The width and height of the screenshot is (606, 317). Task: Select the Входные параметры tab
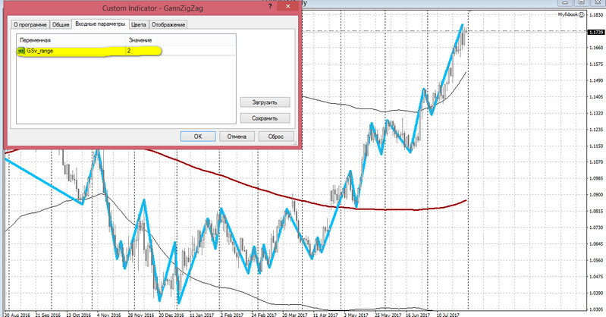coord(100,24)
